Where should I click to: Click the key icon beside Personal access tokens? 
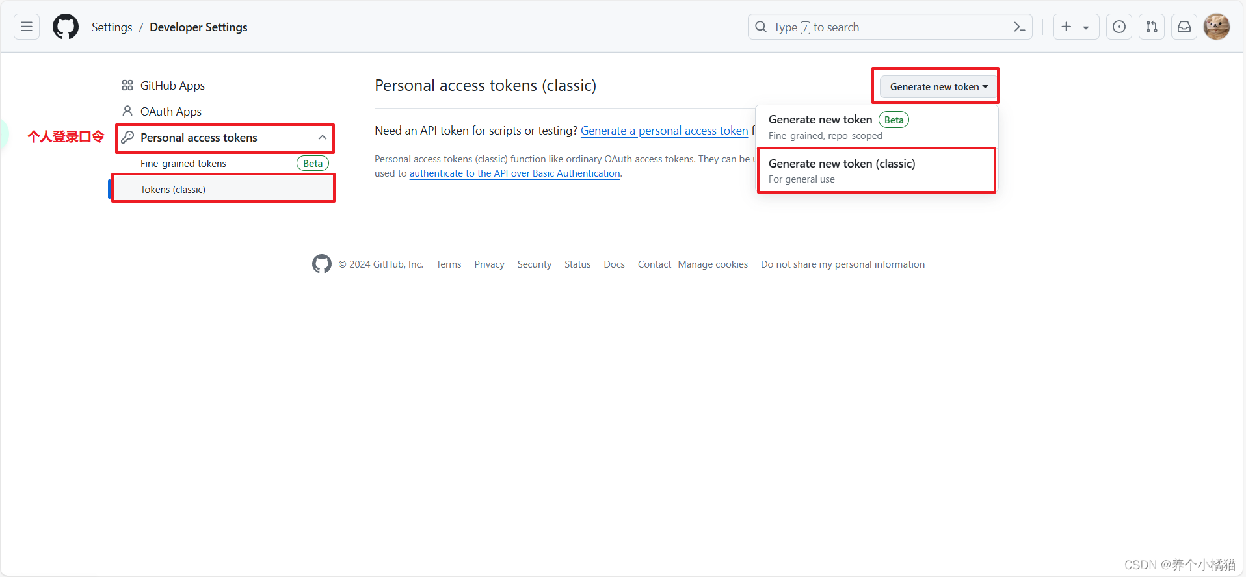(127, 137)
